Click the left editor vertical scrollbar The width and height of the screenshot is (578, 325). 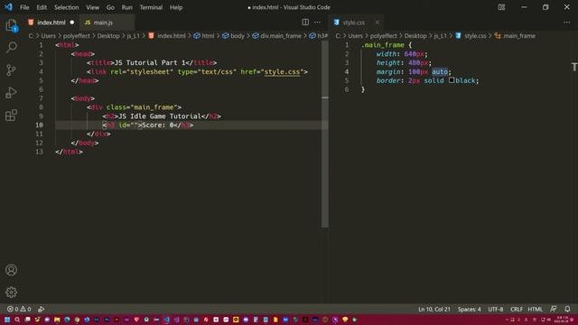(x=325, y=134)
